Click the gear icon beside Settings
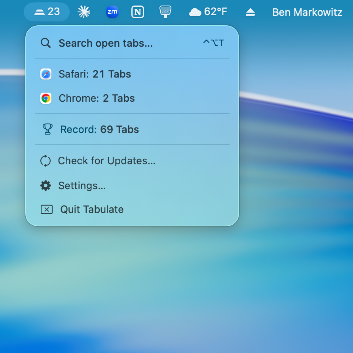 click(46, 186)
